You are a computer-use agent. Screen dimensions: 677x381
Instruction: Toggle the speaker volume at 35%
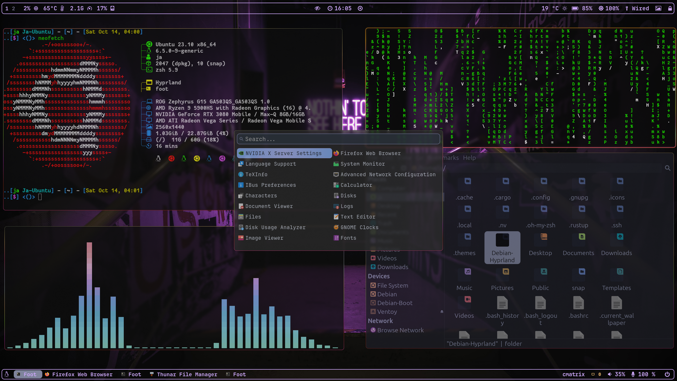(x=617, y=374)
